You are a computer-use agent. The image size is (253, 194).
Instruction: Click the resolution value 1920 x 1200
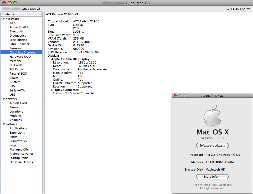87,62
